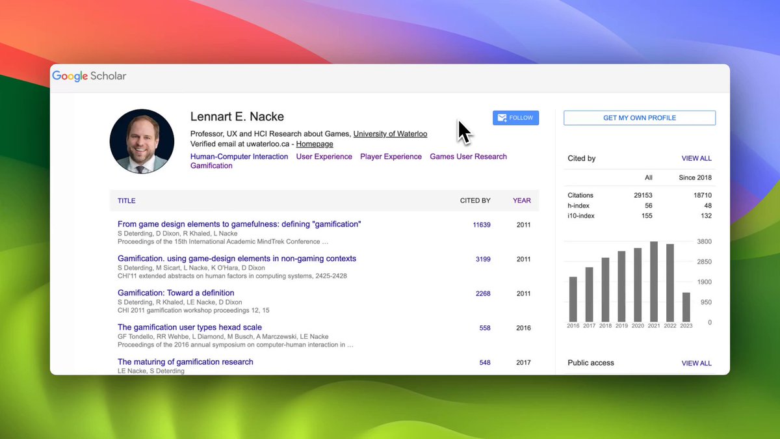The width and height of the screenshot is (780, 439).
Task: Follow Lennart E. Nacke's profile
Action: (x=515, y=118)
